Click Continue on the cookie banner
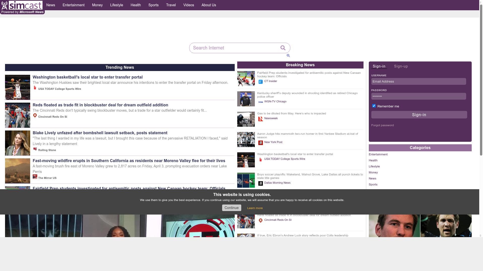The height and width of the screenshot is (271, 483). [231, 208]
